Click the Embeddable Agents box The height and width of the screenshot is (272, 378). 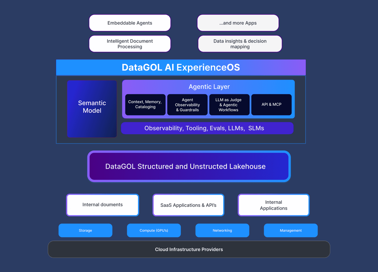(x=130, y=23)
